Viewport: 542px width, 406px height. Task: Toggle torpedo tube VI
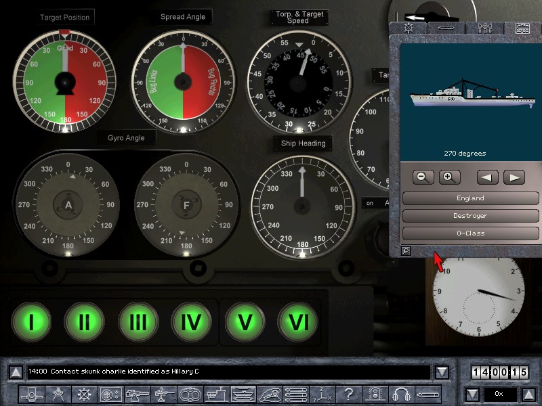pos(298,321)
